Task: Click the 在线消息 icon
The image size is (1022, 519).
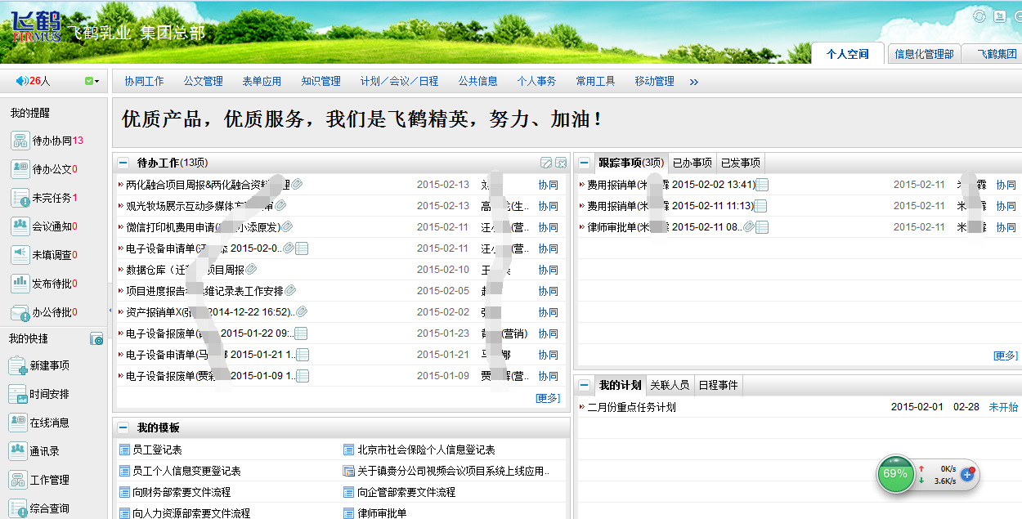Action: [18, 423]
